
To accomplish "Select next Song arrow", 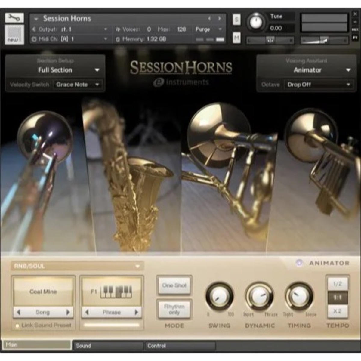I will (68, 312).
